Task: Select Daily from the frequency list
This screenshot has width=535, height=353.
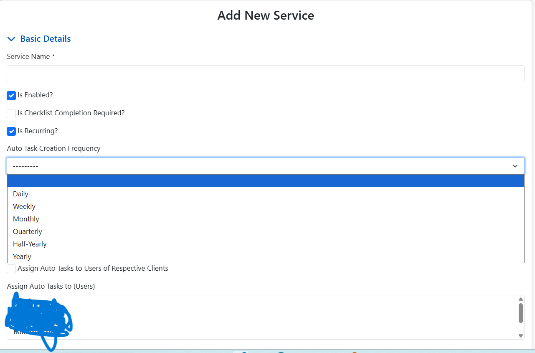Action: 20,194
